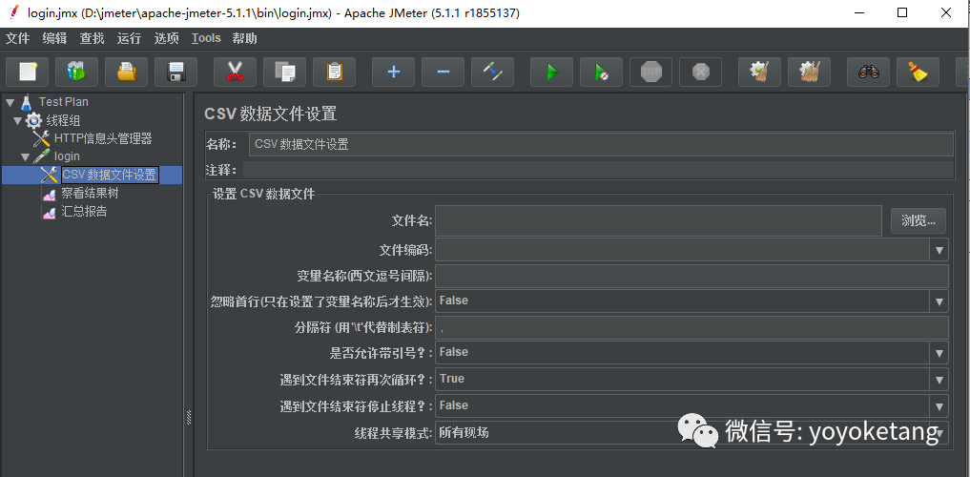Viewport: 970px width, 477px height.
Task: Click the Shutdown threads icon
Action: tap(700, 73)
